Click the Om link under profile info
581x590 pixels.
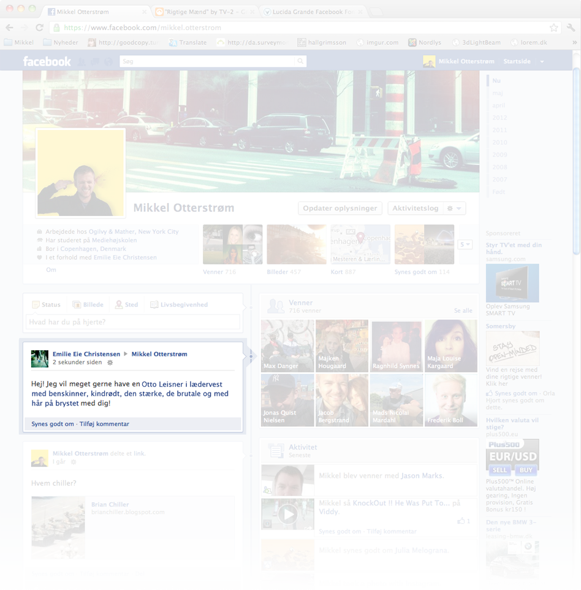click(51, 270)
